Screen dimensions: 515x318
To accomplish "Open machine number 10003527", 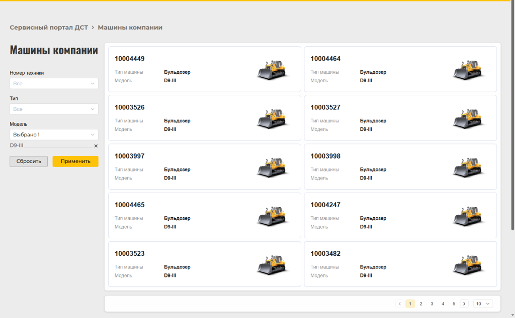I will [x=325, y=107].
